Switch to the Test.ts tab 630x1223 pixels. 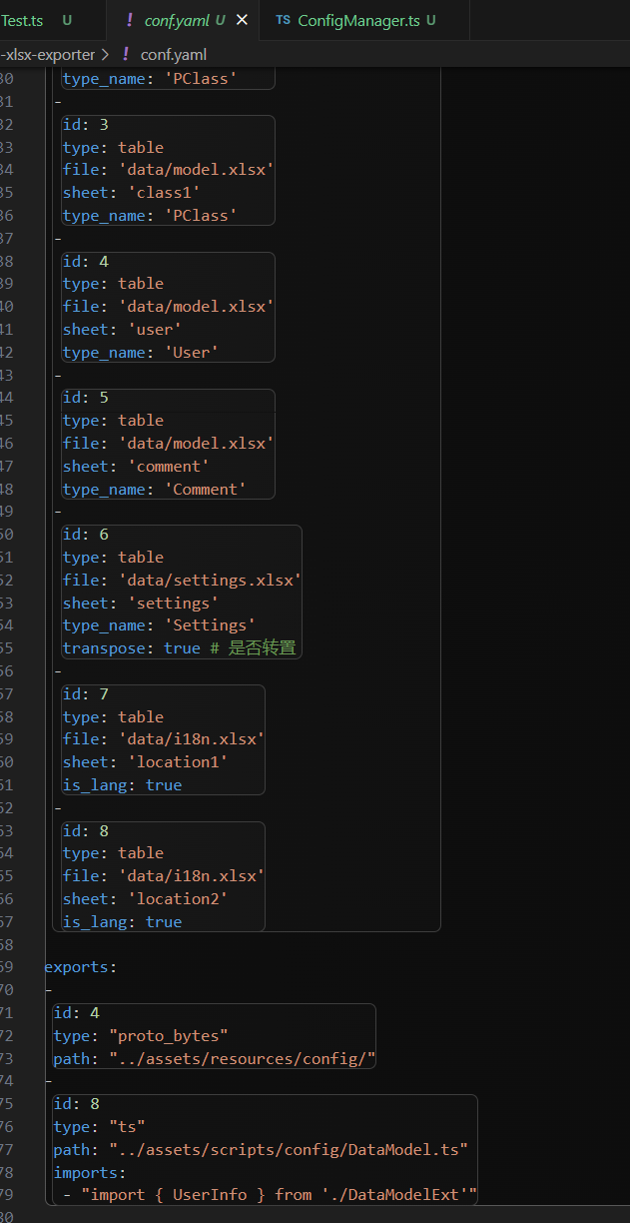click(x=22, y=20)
